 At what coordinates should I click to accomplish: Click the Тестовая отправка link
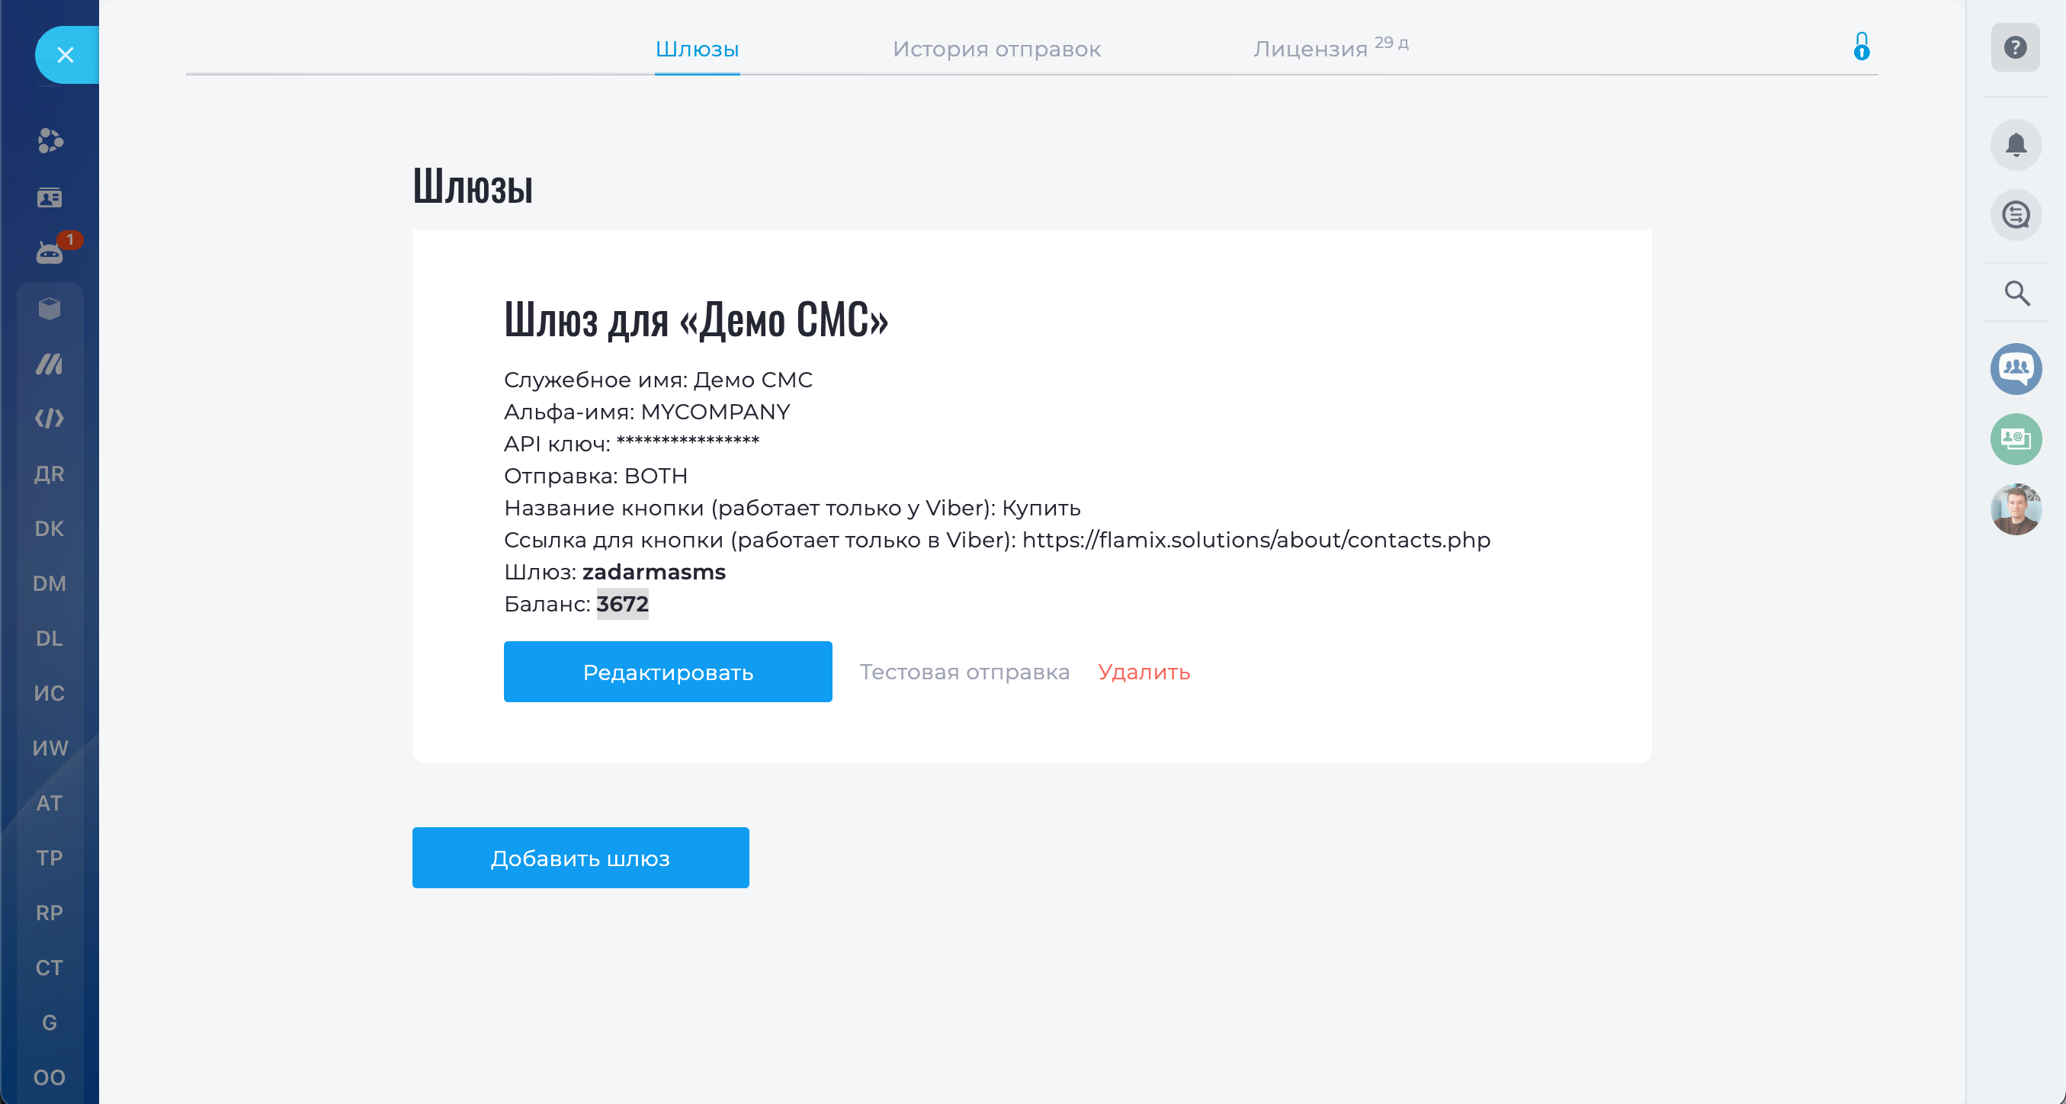[964, 672]
